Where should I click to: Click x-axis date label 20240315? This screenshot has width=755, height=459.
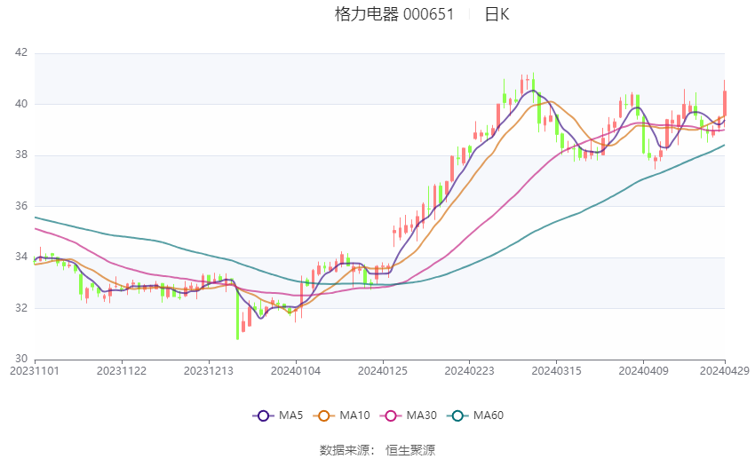(x=557, y=371)
